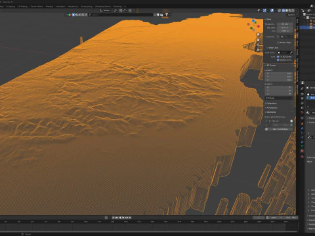Switch to the Geometry Nodes workspace tab

[102, 7]
